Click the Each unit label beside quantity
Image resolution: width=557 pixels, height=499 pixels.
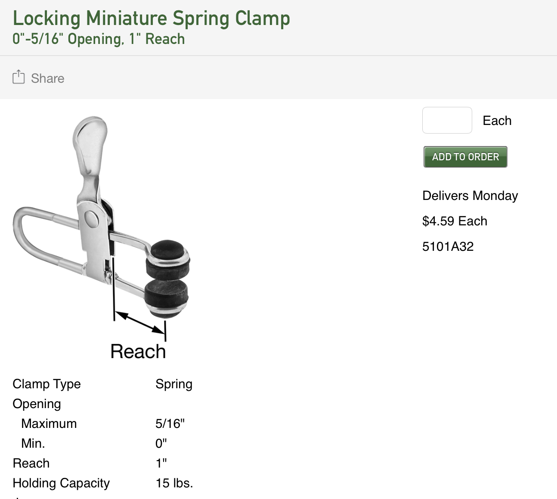(x=497, y=121)
